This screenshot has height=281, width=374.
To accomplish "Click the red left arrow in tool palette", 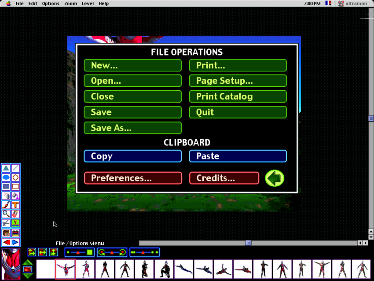I will pyautogui.click(x=6, y=242).
